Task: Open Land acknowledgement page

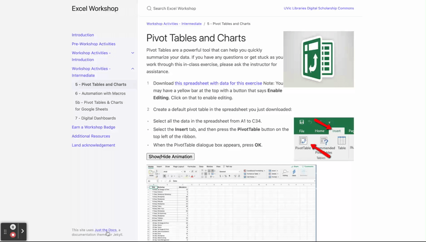Action: point(93,145)
